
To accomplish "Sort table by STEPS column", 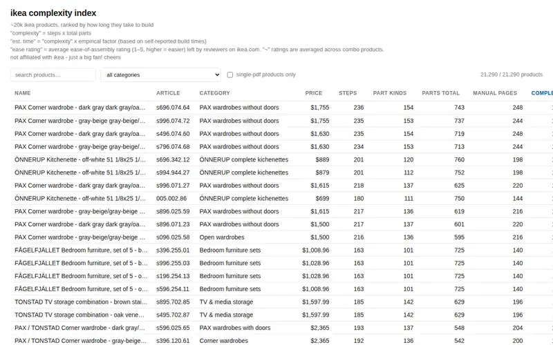I will (x=348, y=93).
